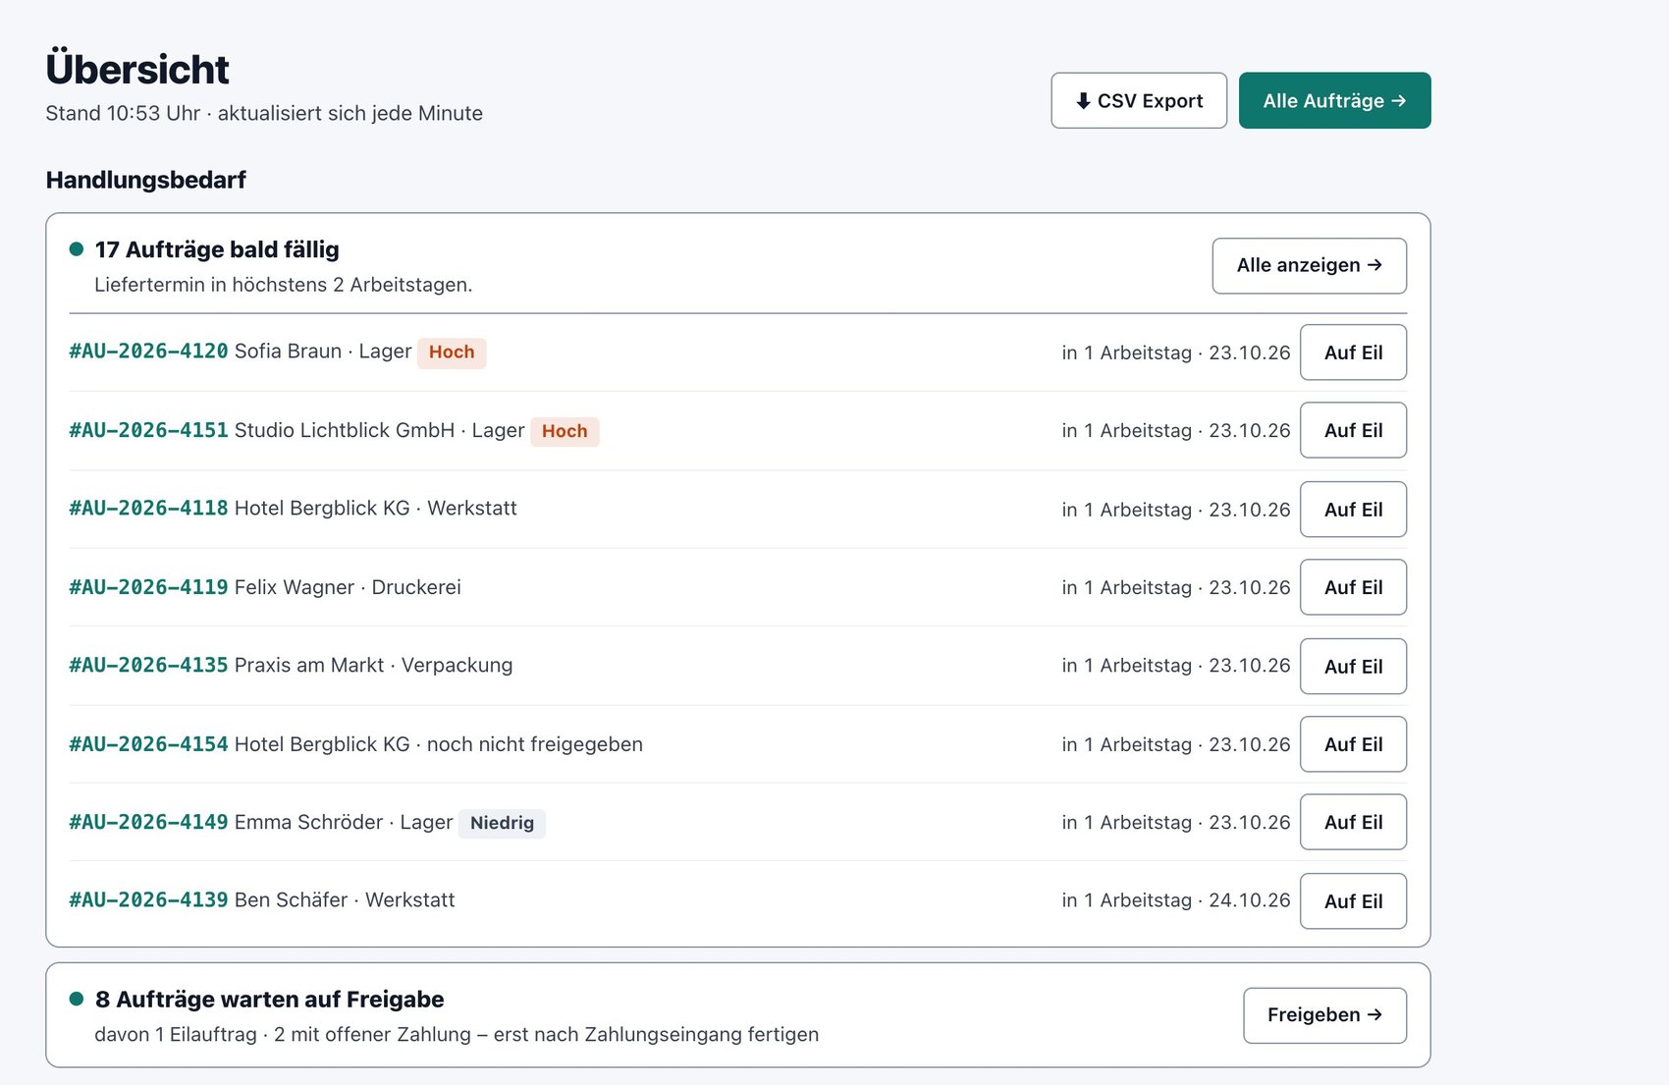Mark Studio Lichtblick GmbH order Auf Eil
The height and width of the screenshot is (1085, 1669).
pyautogui.click(x=1353, y=430)
